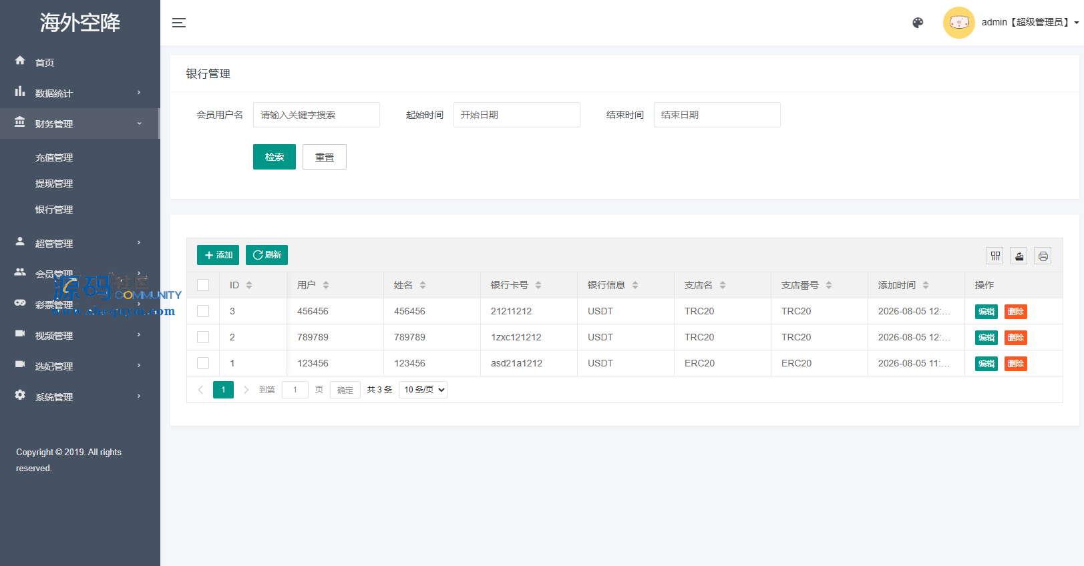This screenshot has width=1084, height=566.
Task: Tick the checkbox for row ID 1
Action: click(x=203, y=363)
